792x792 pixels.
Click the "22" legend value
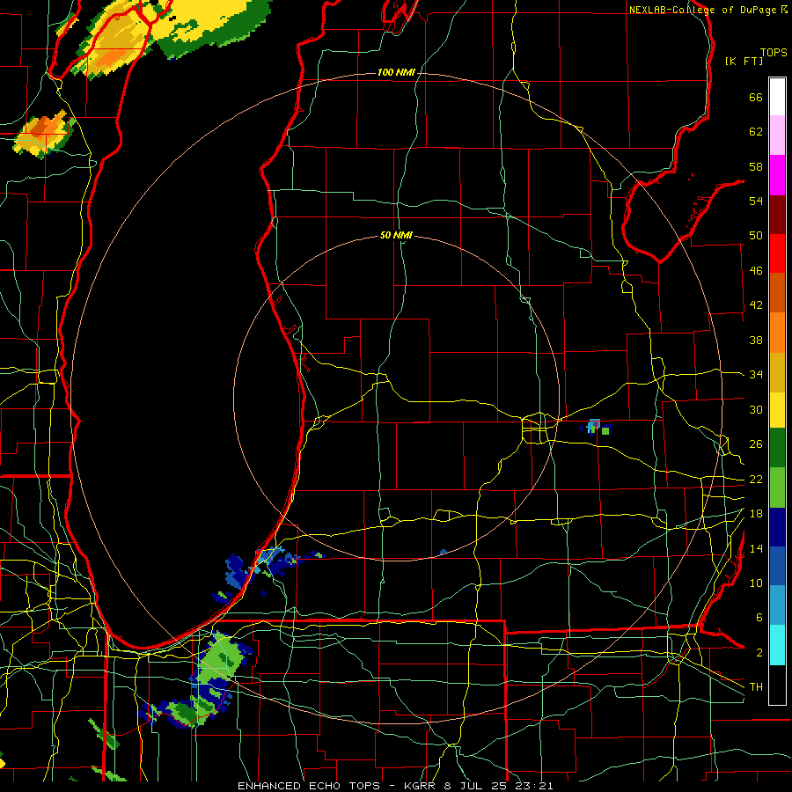click(756, 479)
